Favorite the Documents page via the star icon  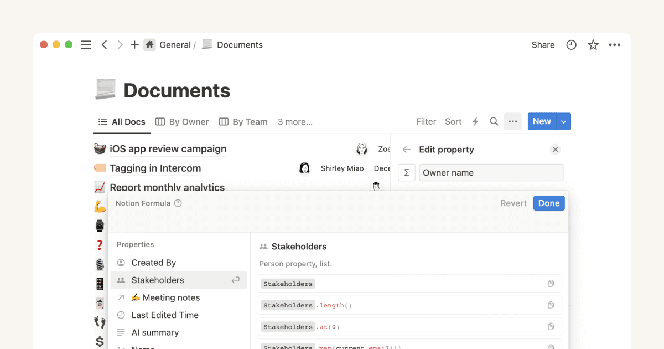tap(593, 45)
